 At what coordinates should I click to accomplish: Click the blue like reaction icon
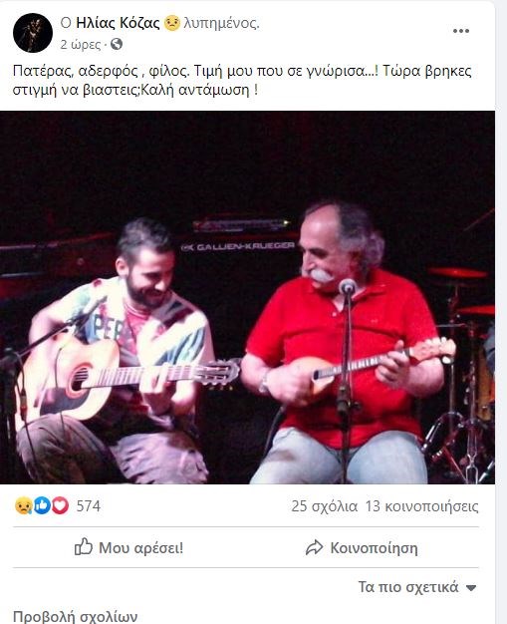(42, 505)
